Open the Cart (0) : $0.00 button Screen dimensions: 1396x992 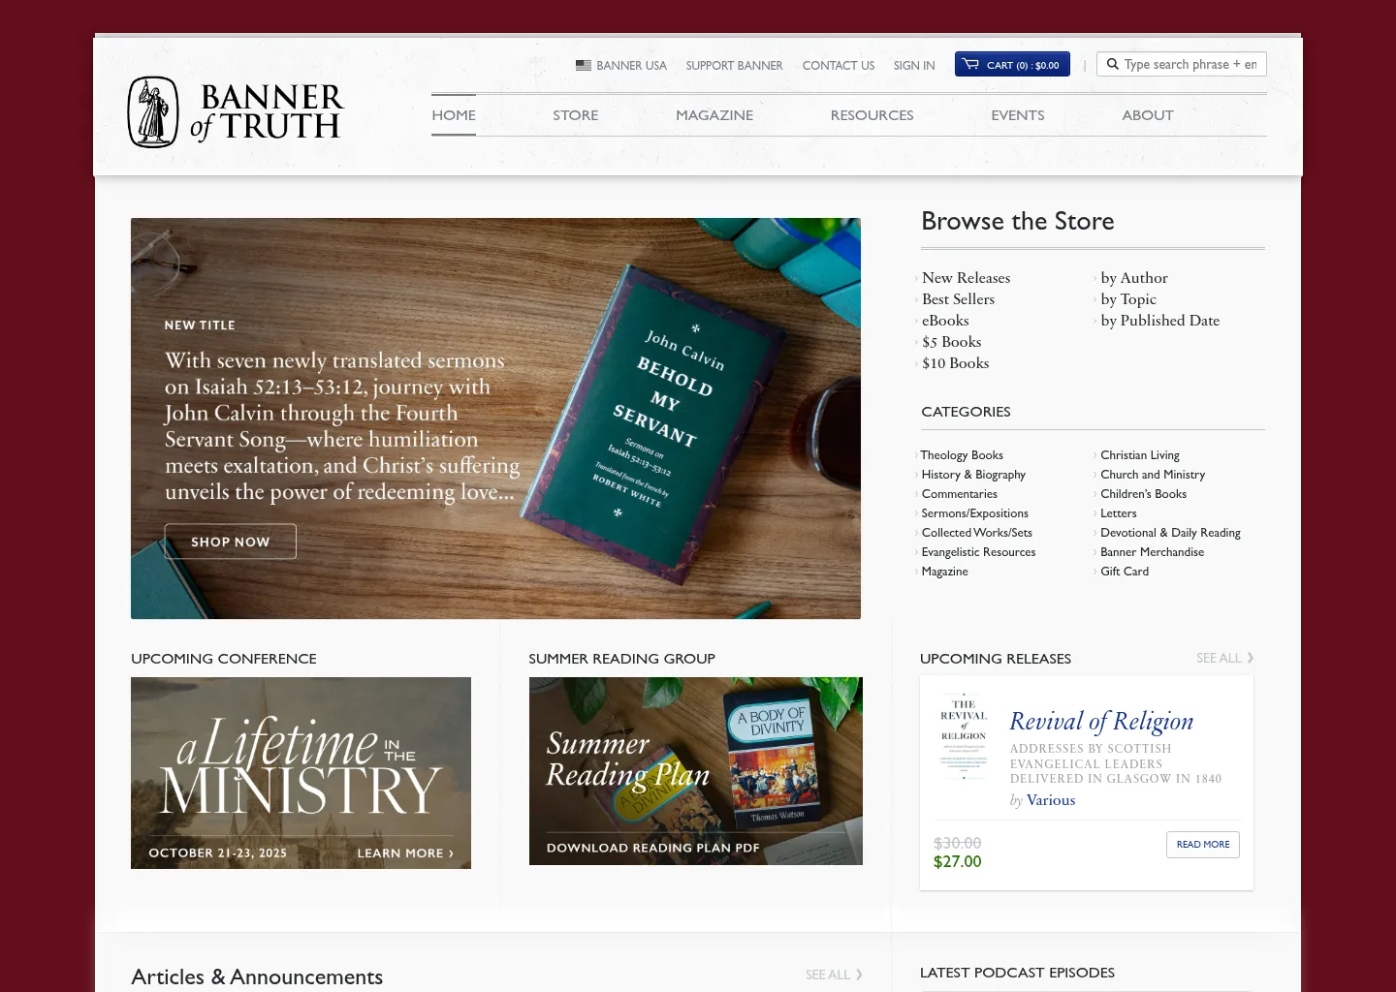click(x=1012, y=64)
